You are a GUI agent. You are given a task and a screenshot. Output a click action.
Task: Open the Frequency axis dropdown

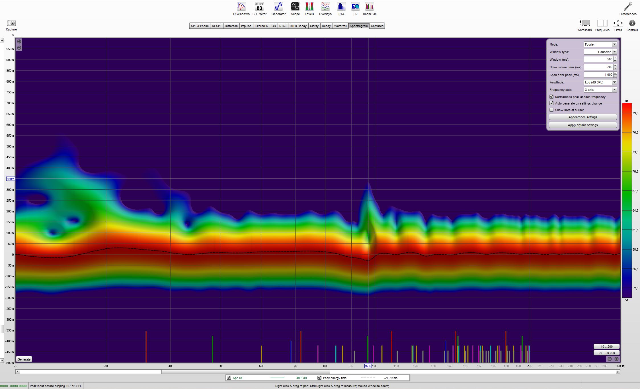point(614,90)
